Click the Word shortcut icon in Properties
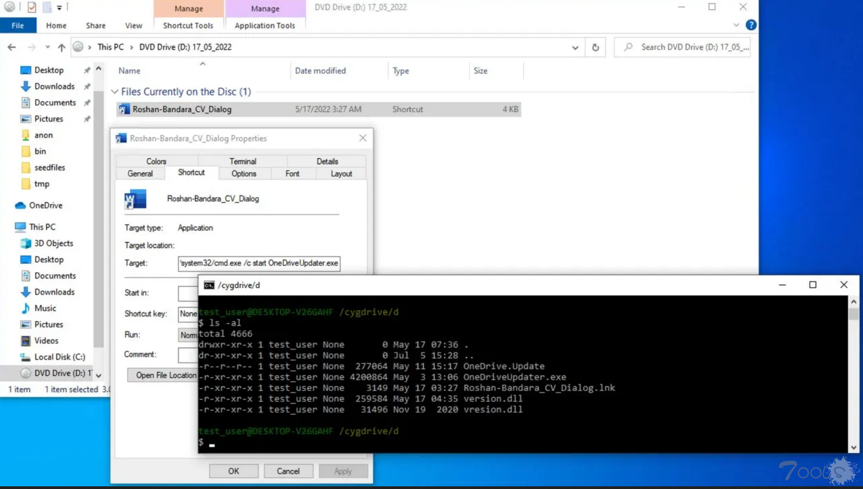Image resolution: width=863 pixels, height=489 pixels. tap(135, 199)
